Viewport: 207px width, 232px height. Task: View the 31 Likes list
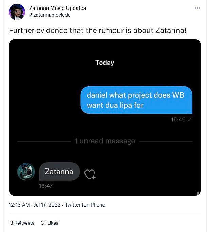point(50,223)
